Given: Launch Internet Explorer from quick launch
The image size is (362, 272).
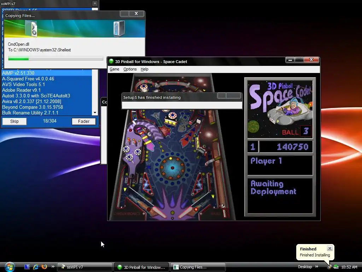Looking at the screenshot, I should click(x=36, y=267).
